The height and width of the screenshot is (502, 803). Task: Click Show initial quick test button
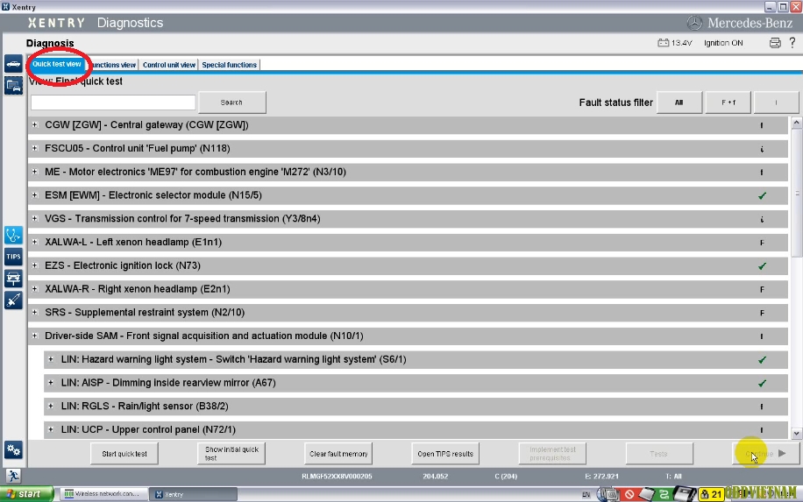pos(231,454)
